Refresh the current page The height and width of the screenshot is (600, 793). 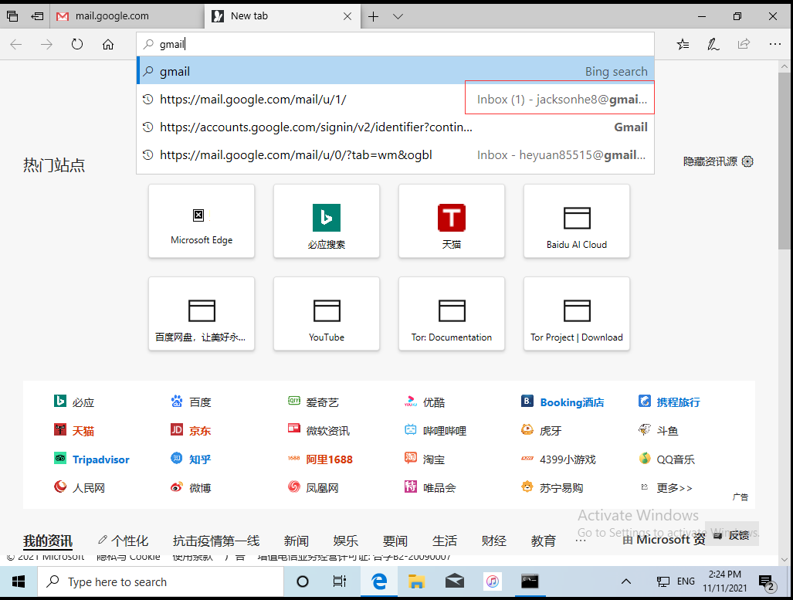point(77,45)
